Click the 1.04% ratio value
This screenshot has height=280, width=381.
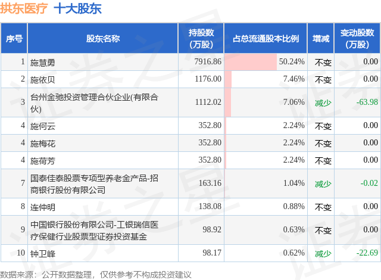pos(293,183)
